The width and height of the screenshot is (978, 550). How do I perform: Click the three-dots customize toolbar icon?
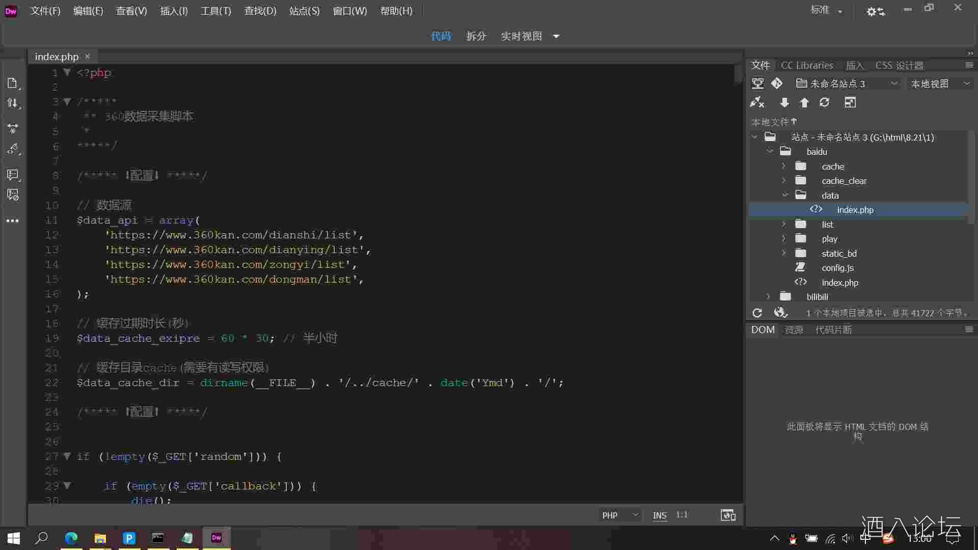click(13, 221)
